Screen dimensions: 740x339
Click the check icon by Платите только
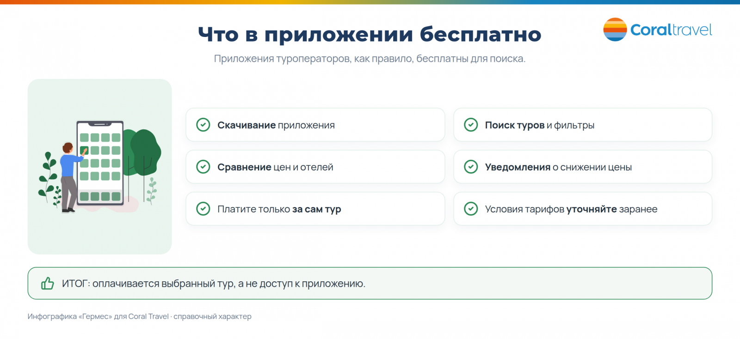pos(203,209)
